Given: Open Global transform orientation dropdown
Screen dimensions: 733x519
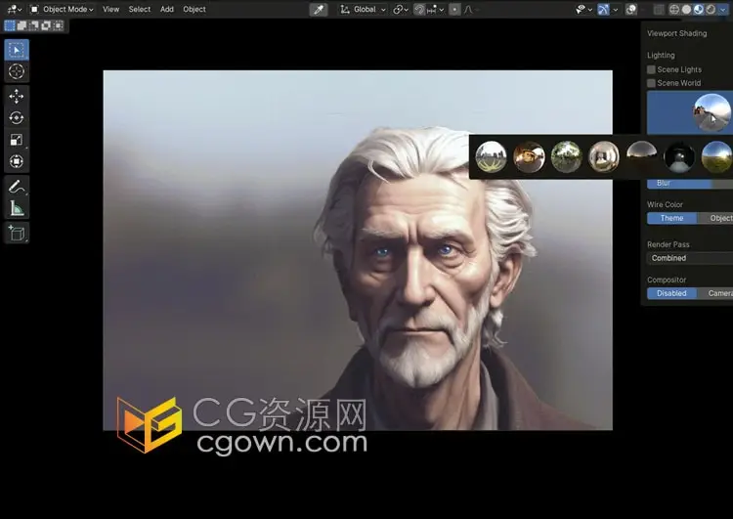Looking at the screenshot, I should pos(363,10).
